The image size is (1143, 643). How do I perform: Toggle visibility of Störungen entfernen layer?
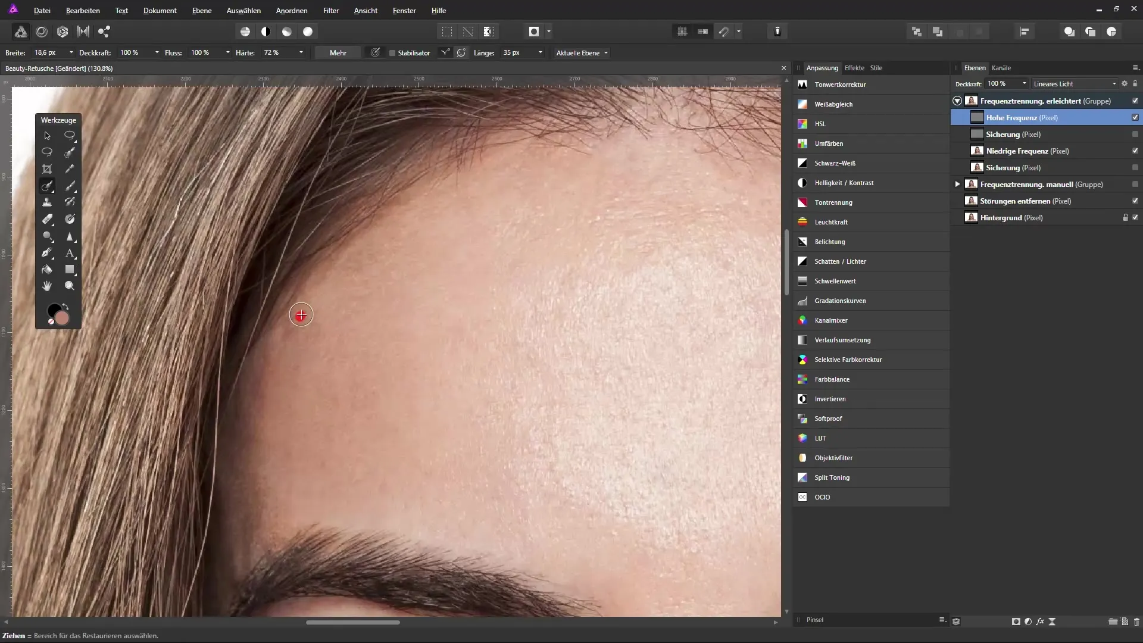click(x=1135, y=201)
